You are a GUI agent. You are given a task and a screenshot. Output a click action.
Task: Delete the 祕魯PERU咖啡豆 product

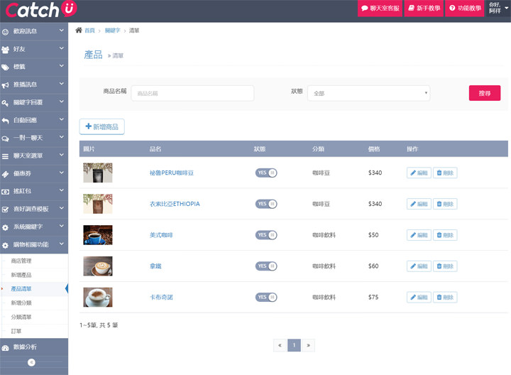[445, 173]
